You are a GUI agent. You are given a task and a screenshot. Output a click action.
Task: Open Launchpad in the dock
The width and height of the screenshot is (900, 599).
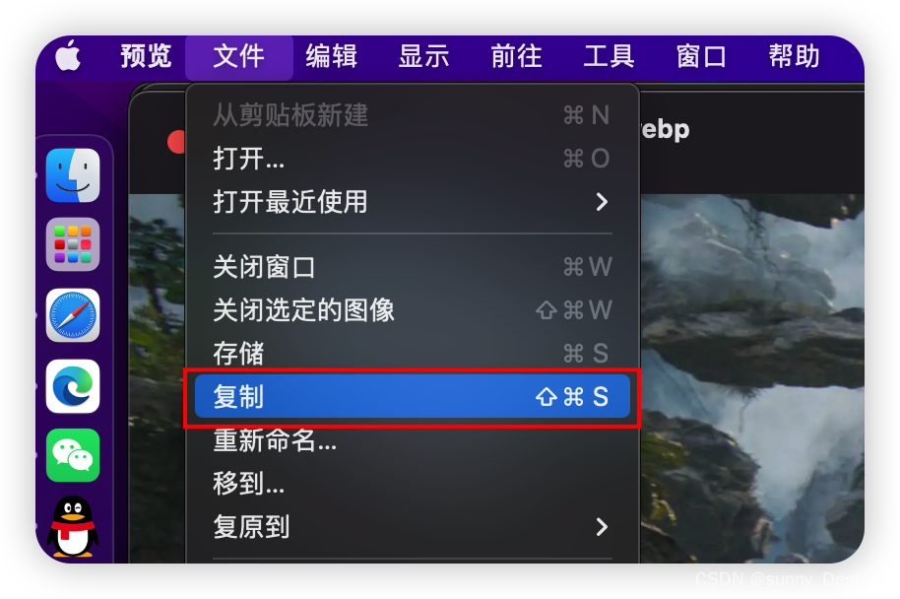coord(73,244)
